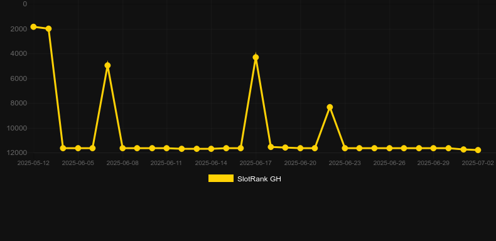Select the data point above 2025-06-29
Image resolution: width=496 pixels, height=241 pixels.
coord(433,148)
